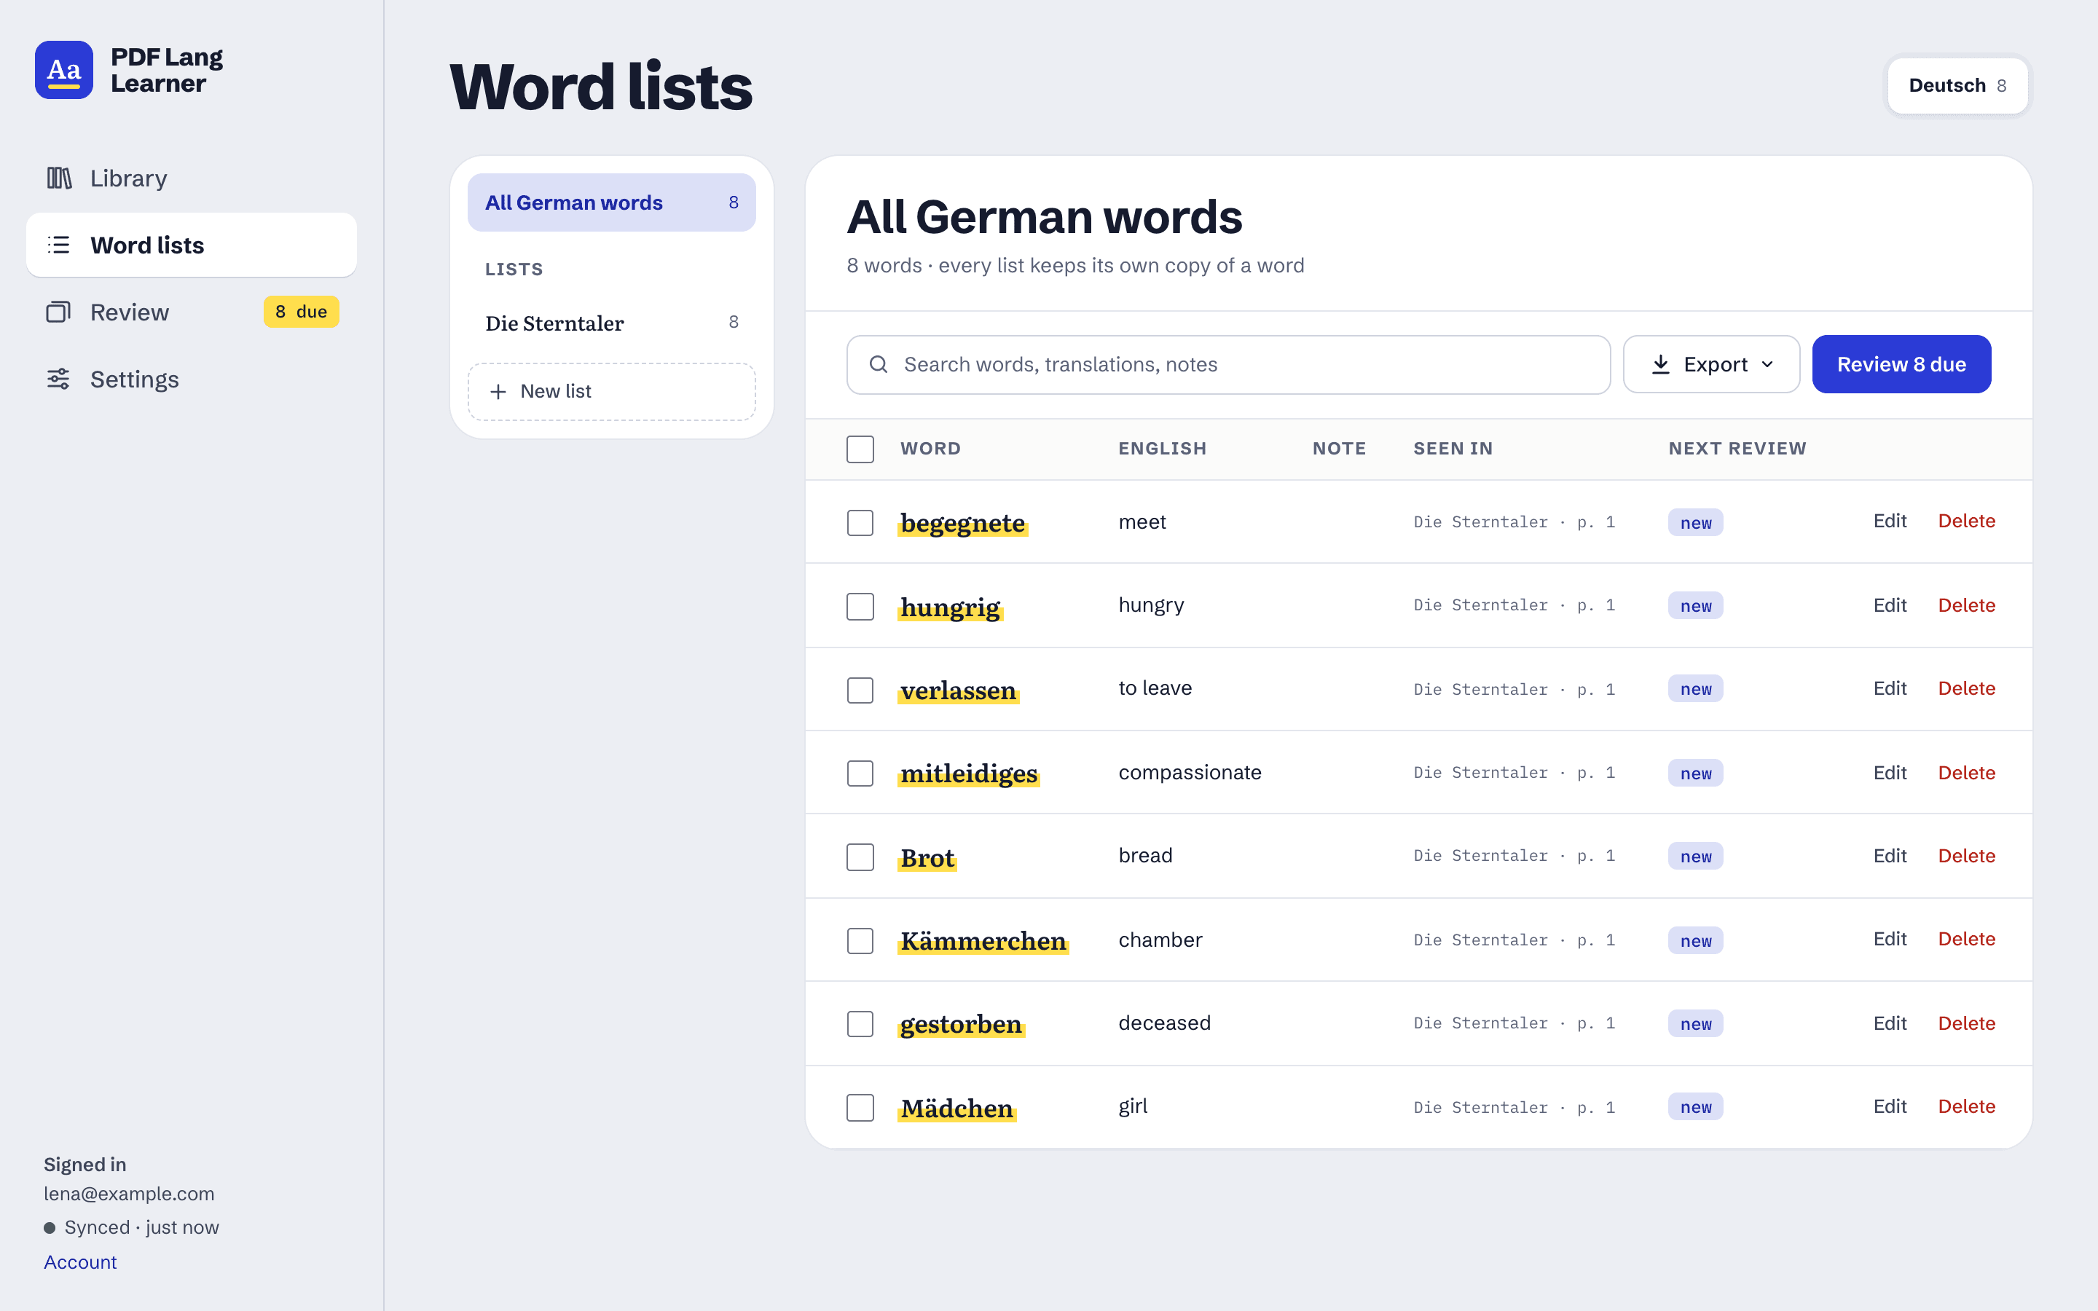Open Settings in the sidebar
Viewport: 2098px width, 1311px height.
pyautogui.click(x=192, y=379)
